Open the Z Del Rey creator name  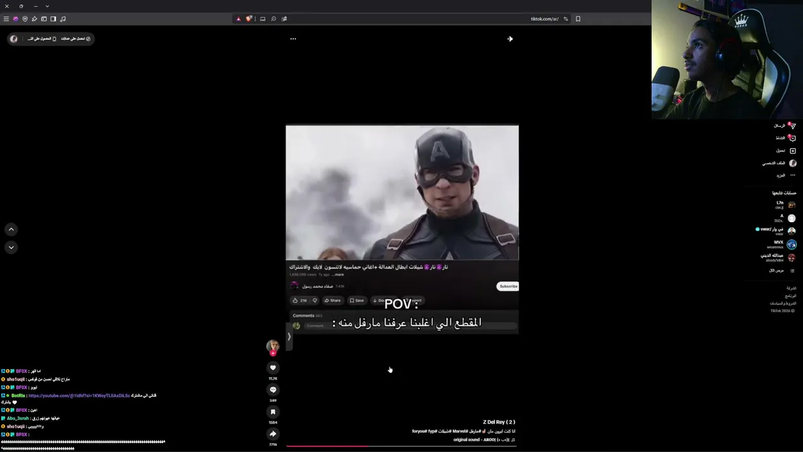click(499, 422)
